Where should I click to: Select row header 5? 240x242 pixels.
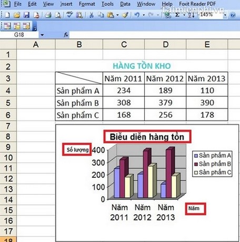(x=8, y=103)
